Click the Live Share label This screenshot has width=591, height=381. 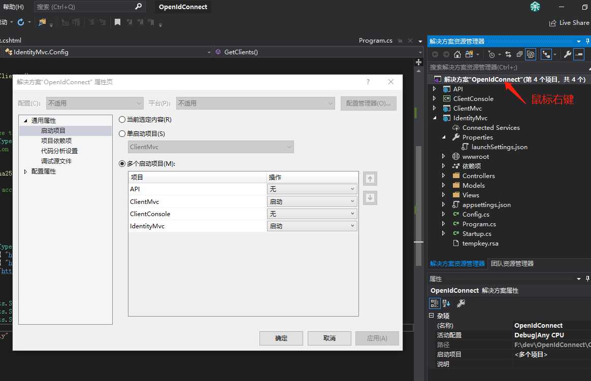click(574, 23)
